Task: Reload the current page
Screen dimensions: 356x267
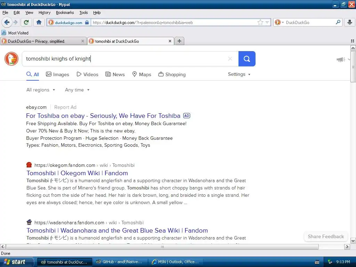Action: point(26,22)
